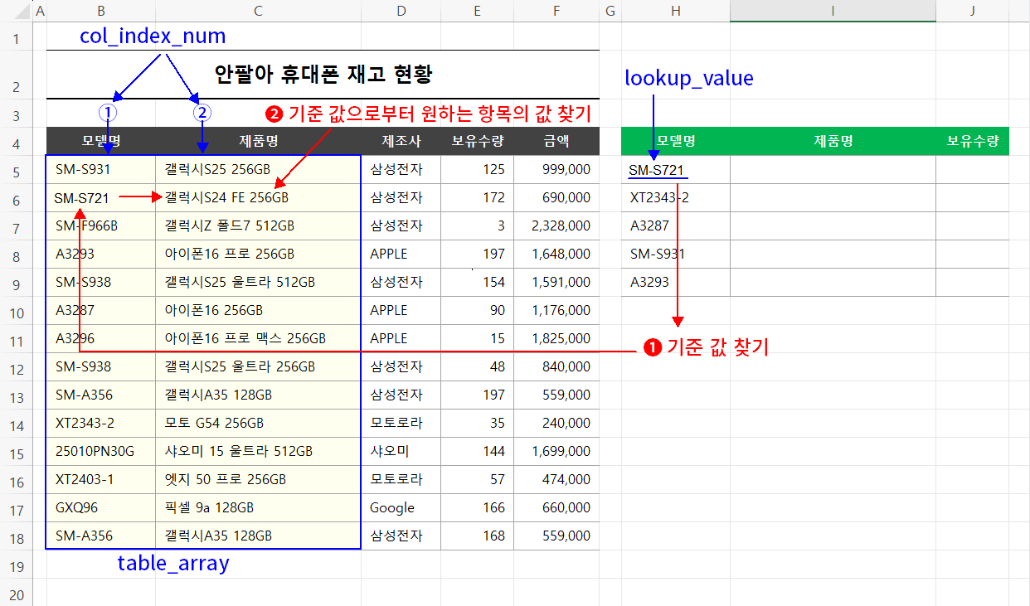
Task: Click cell SM-F966B
Action: [x=101, y=226]
